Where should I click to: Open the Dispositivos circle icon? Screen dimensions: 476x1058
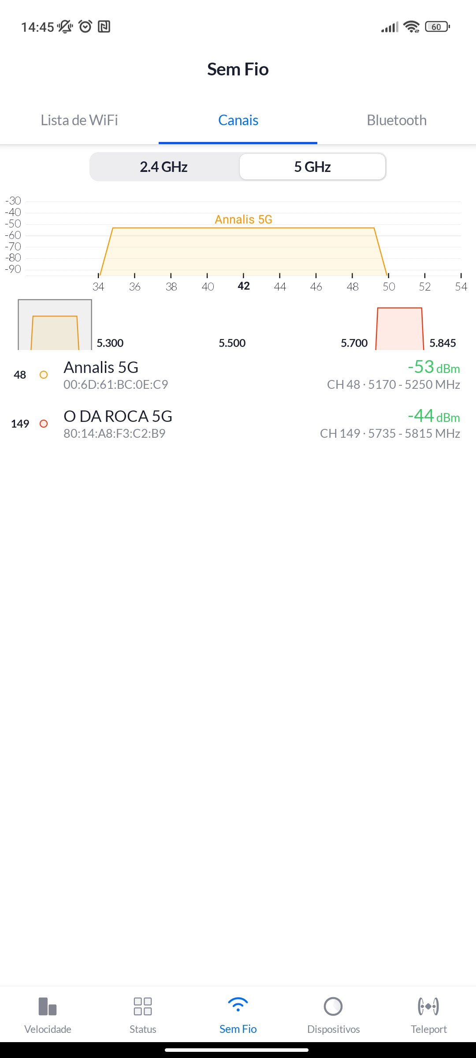click(333, 1006)
